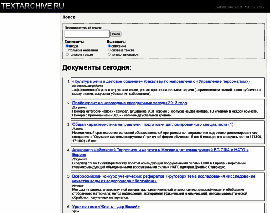Select the только в тексте radio
Image resolution: width=270 pixels, height=213 pixels.
[x=67, y=54]
